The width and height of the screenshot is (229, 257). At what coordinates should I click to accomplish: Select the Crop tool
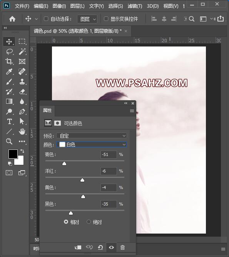[x=9, y=61]
